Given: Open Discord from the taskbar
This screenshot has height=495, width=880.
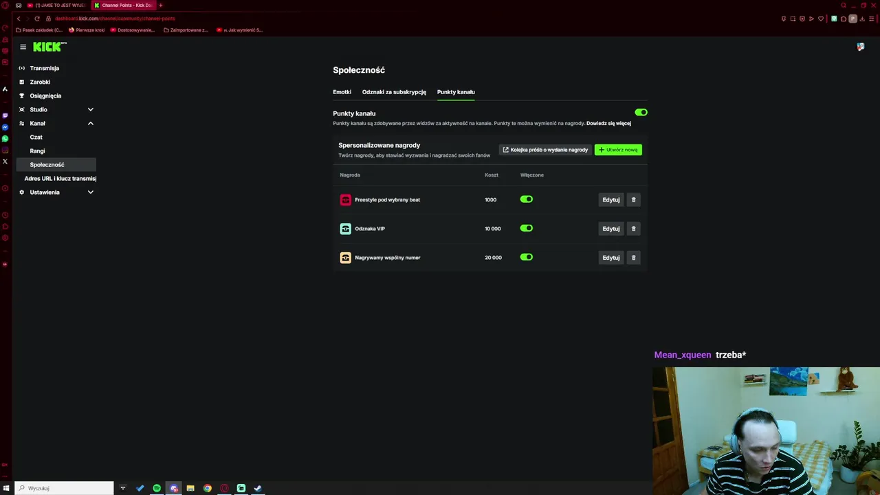Looking at the screenshot, I should (x=173, y=488).
